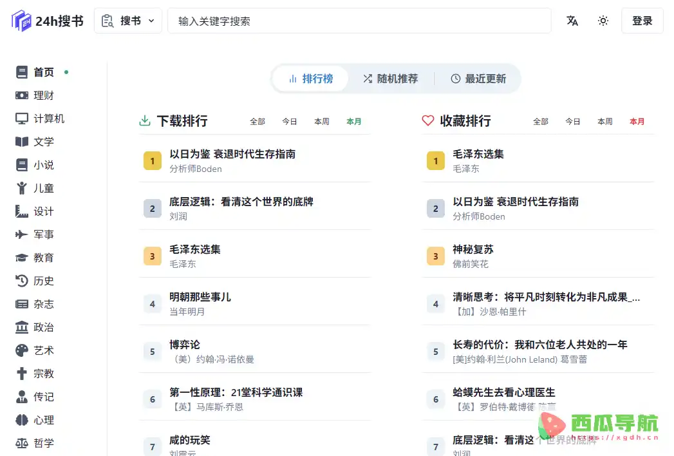Click the 登录 login button

642,21
